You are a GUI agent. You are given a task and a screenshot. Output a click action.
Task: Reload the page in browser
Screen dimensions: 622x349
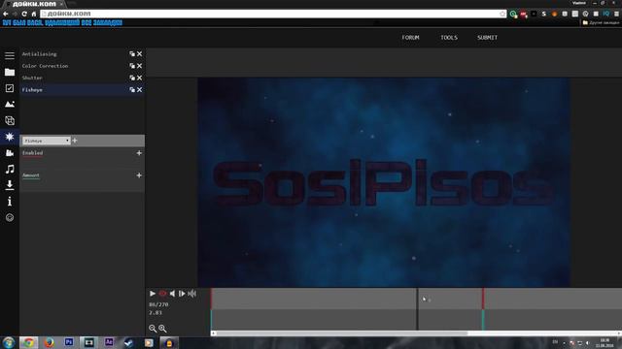tap(24, 14)
